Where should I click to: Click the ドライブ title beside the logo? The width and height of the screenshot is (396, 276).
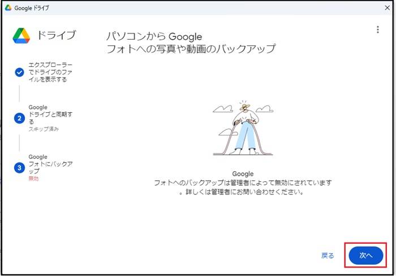(57, 36)
